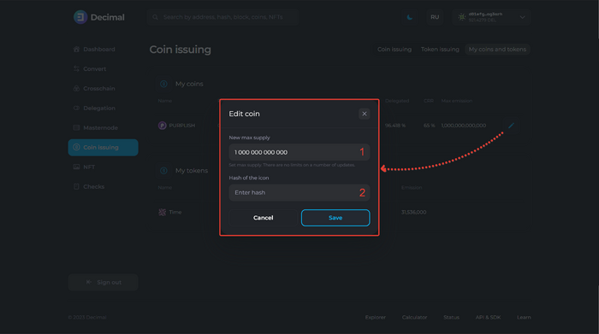Select Coin issuing in the sidebar
This screenshot has height=334, width=599.
tap(104, 148)
